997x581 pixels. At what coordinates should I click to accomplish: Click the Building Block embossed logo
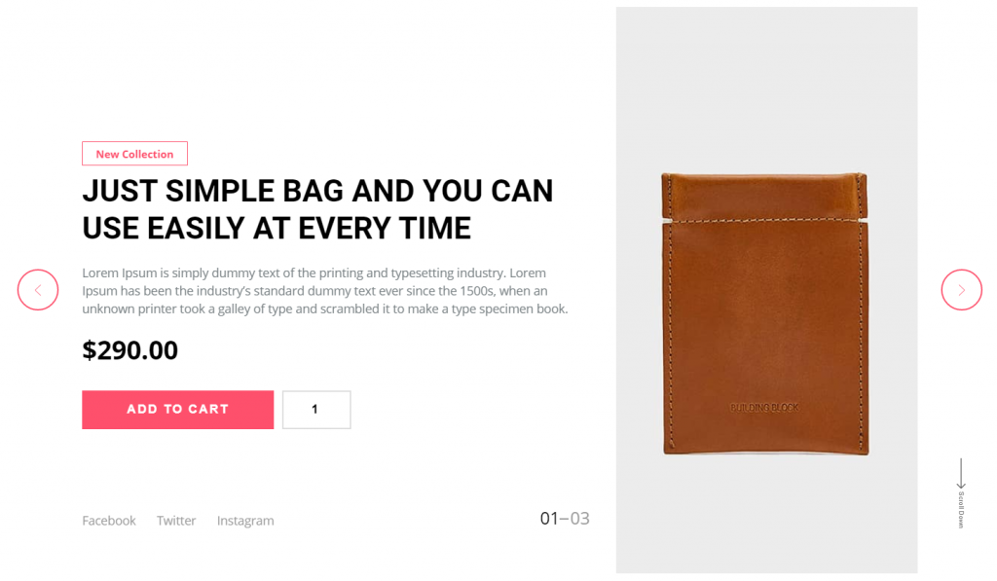click(x=764, y=408)
